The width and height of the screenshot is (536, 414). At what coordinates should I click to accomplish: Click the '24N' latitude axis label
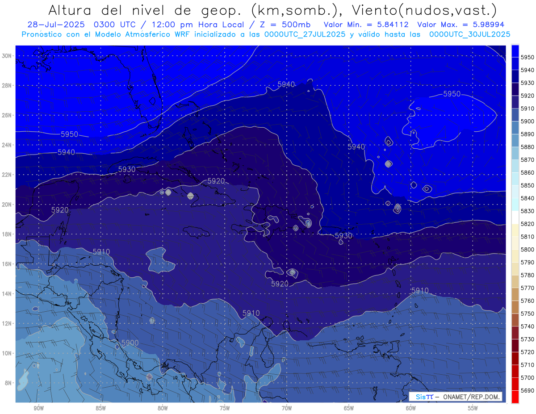(6, 145)
